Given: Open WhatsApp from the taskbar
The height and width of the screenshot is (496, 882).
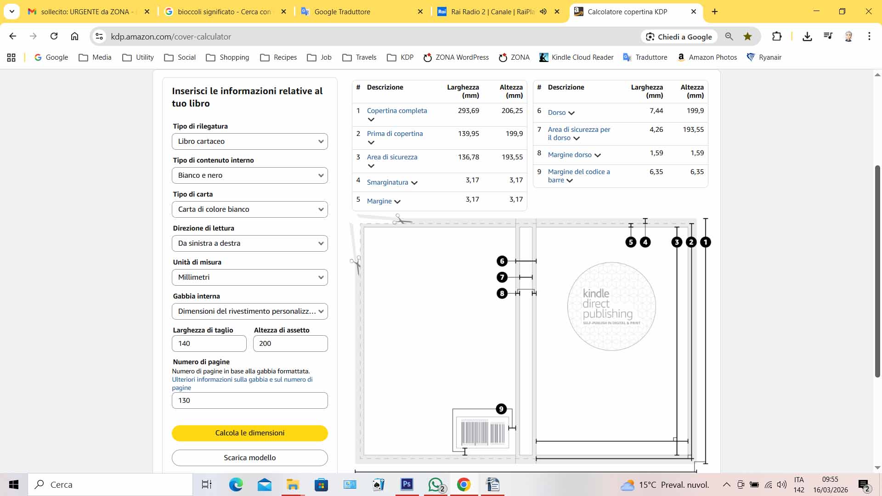Looking at the screenshot, I should pyautogui.click(x=435, y=485).
